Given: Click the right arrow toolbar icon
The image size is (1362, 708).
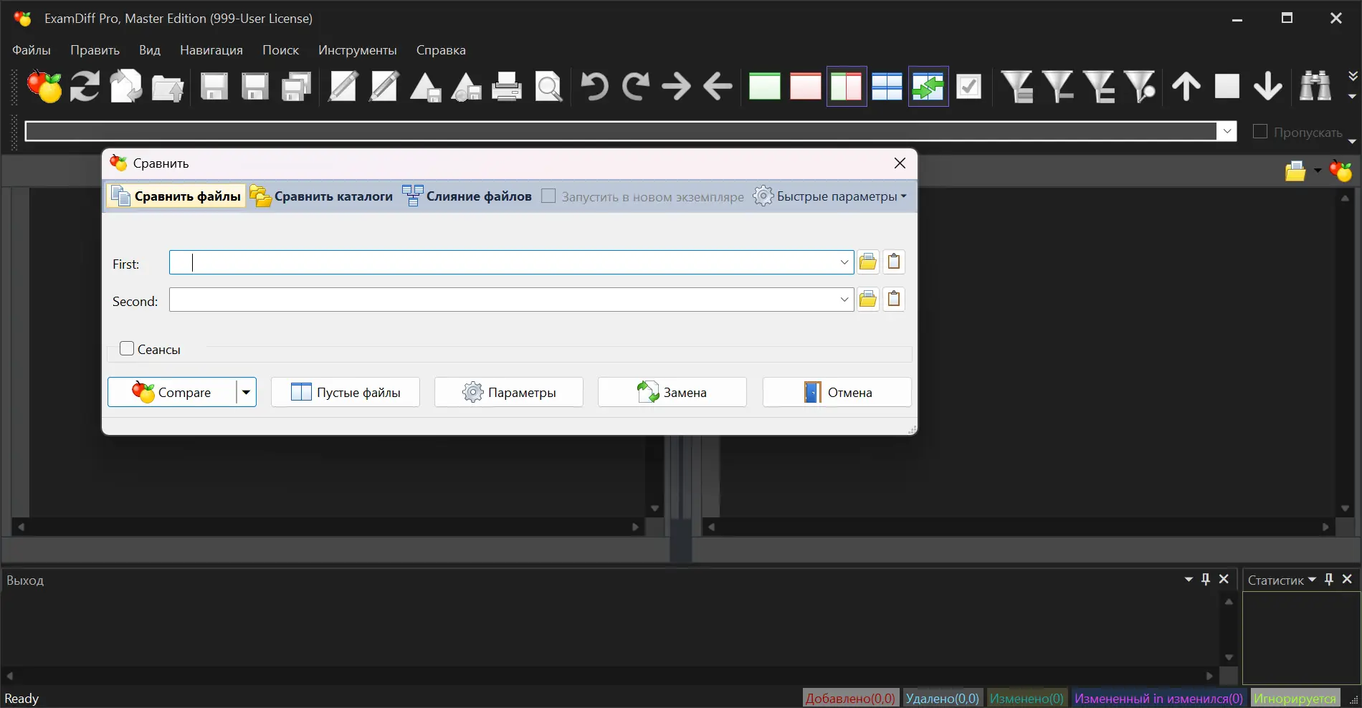Looking at the screenshot, I should tap(676, 87).
